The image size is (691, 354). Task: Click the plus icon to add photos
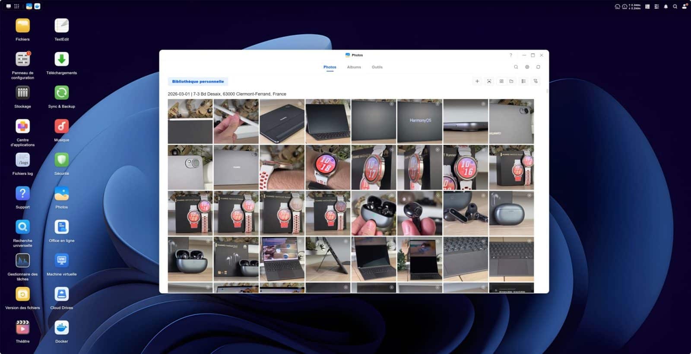coord(477,81)
